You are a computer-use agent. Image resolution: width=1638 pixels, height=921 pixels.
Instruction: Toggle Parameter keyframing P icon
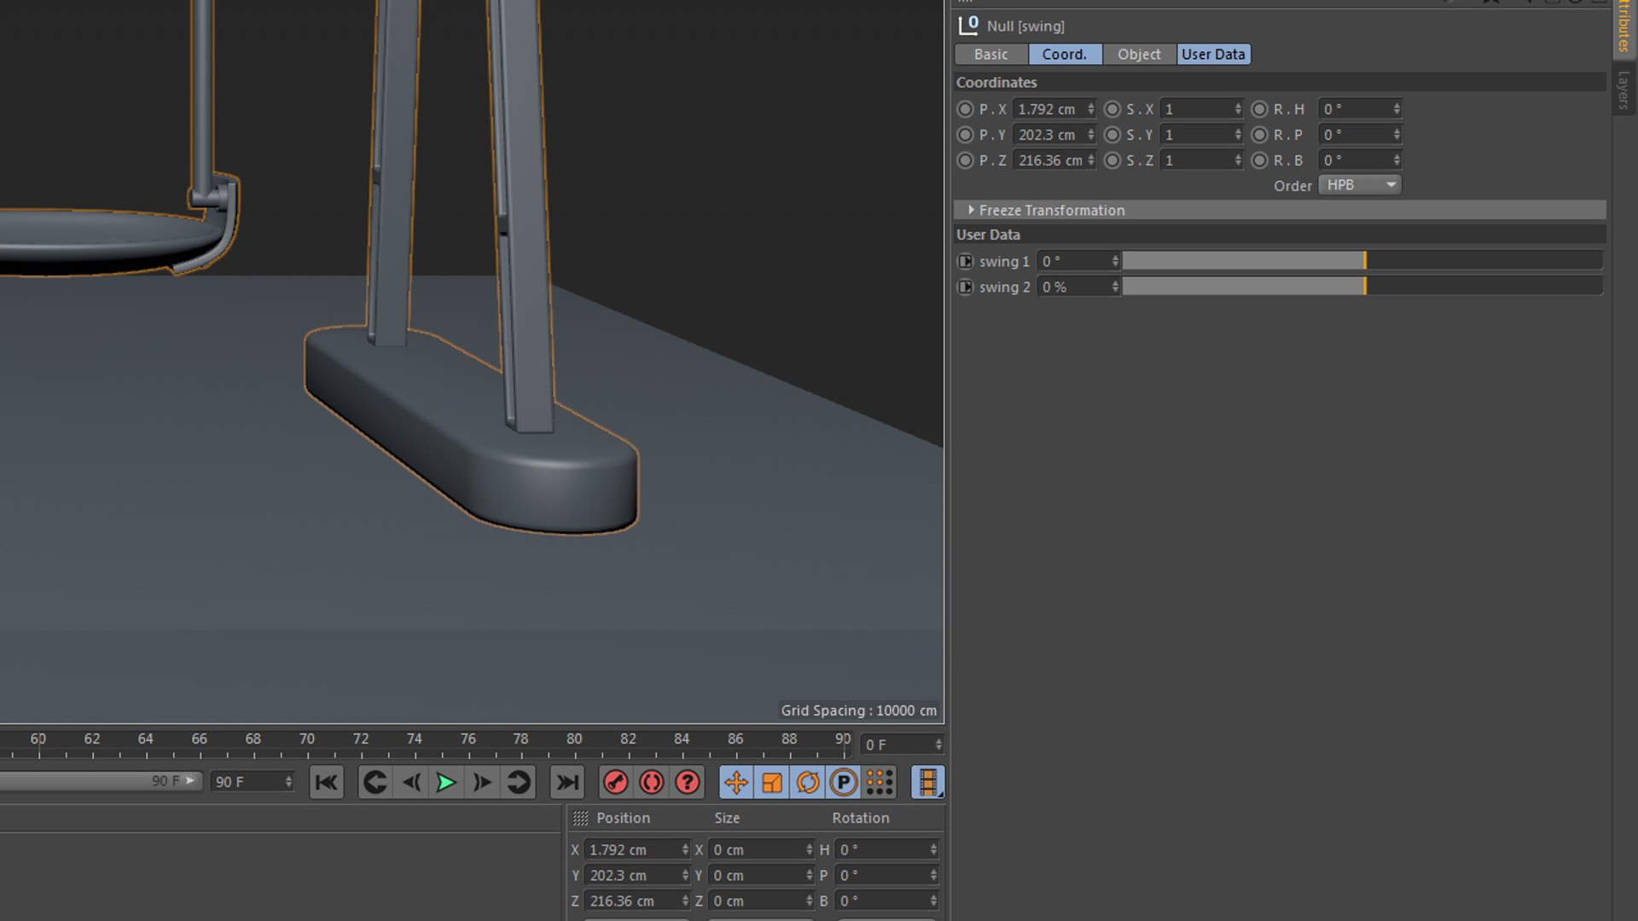(x=844, y=782)
